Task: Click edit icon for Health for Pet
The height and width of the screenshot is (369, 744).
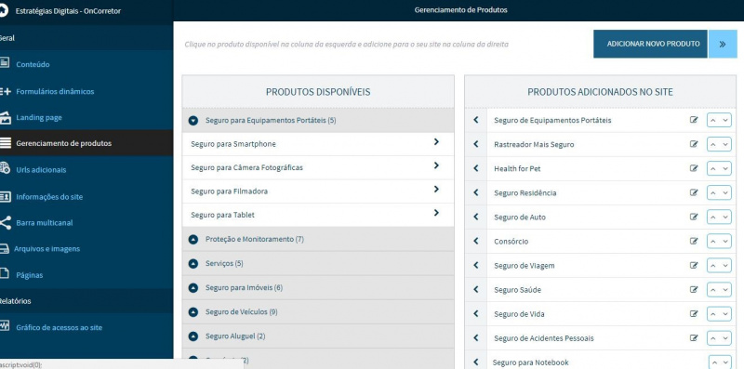Action: point(694,168)
